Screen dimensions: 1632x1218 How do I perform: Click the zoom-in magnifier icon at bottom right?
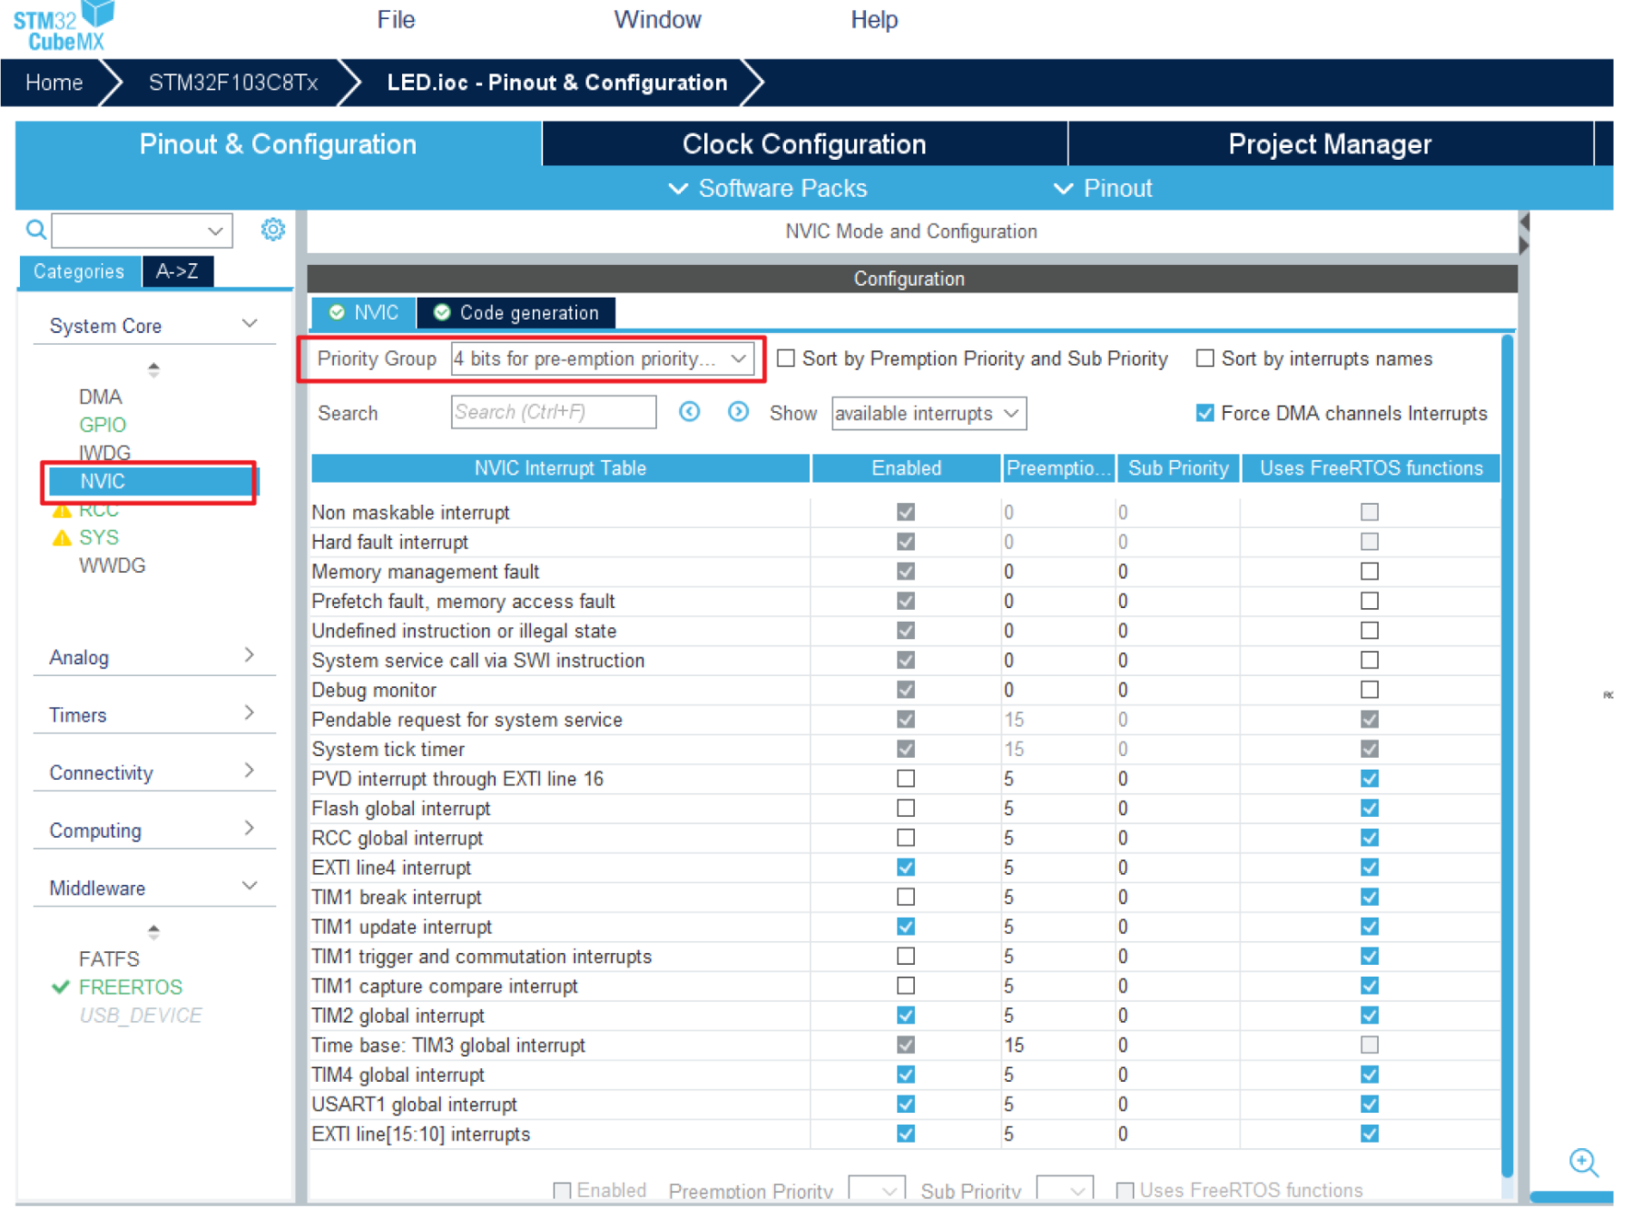pyautogui.click(x=1584, y=1162)
